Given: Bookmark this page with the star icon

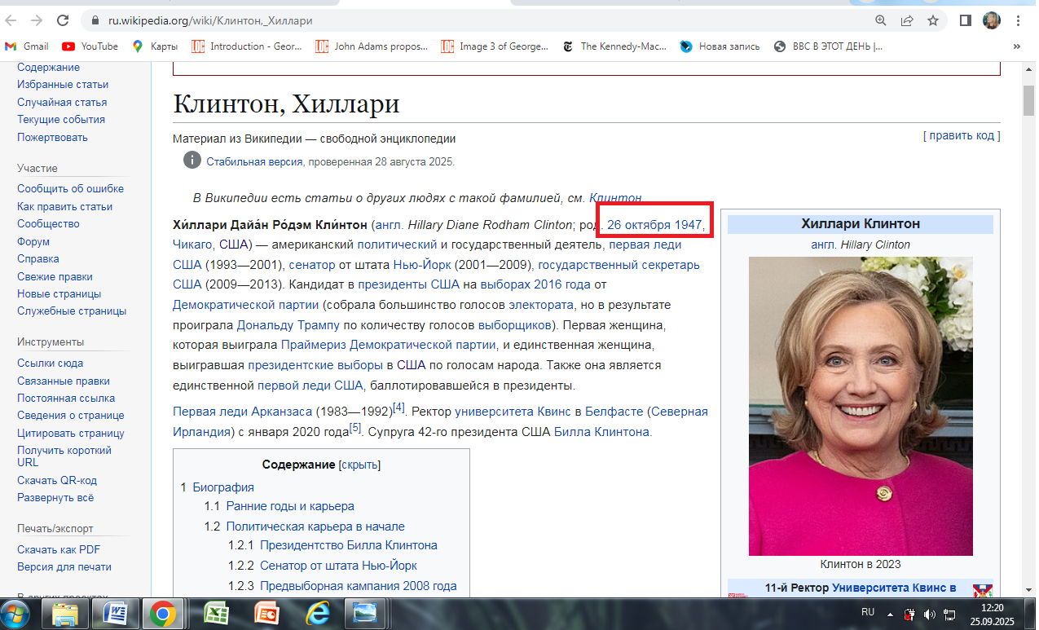Looking at the screenshot, I should pos(933,20).
